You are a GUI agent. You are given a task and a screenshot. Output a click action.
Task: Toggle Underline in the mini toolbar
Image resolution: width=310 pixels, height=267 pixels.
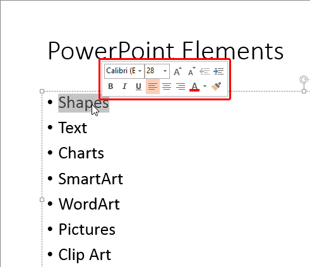pos(138,86)
